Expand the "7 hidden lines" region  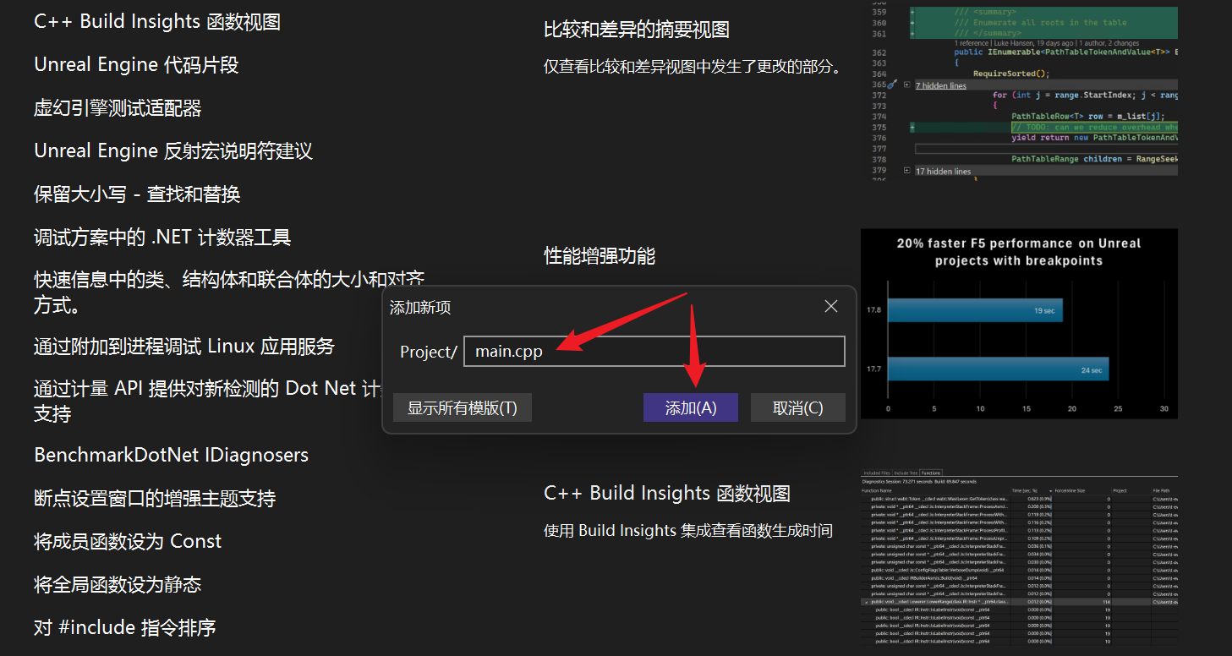pos(907,85)
